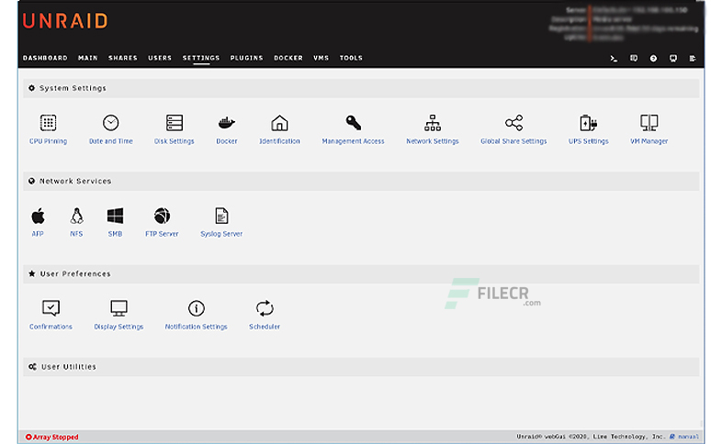
Task: Click the CPU Pinning link text
Action: [x=49, y=141]
